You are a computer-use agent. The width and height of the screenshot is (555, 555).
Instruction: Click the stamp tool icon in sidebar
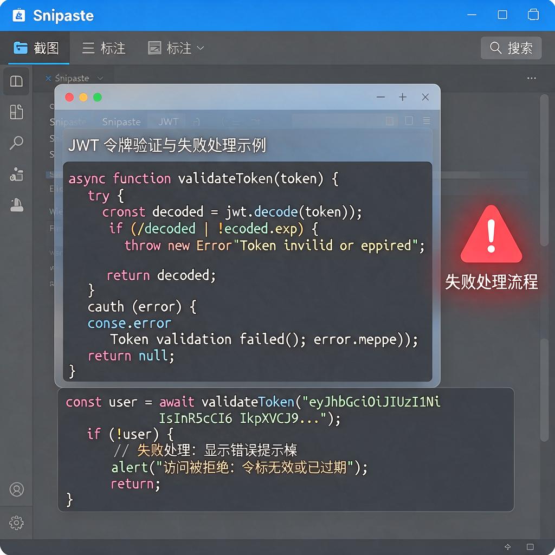tap(16, 204)
